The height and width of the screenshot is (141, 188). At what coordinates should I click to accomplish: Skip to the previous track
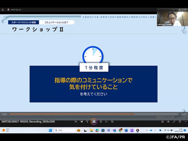82,121
